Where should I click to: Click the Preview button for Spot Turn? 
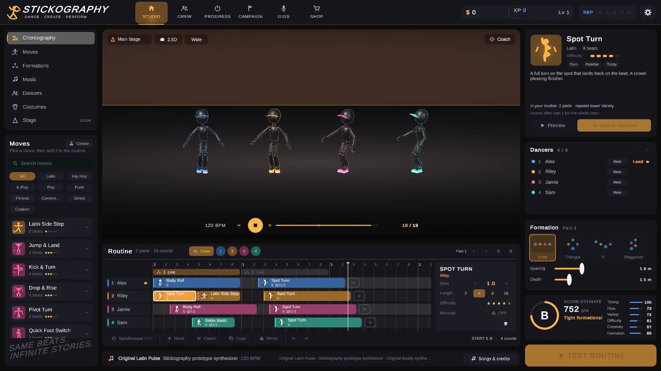tap(552, 125)
